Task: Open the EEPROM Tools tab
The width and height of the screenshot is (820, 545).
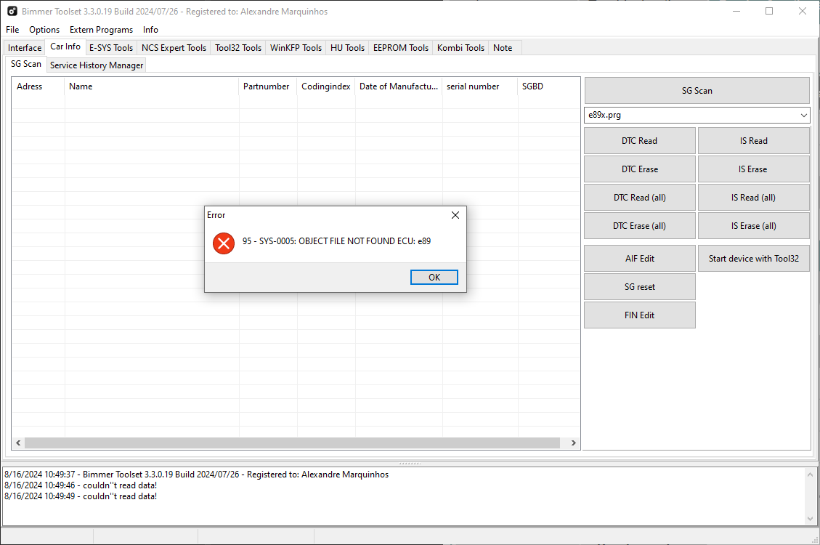Action: coord(401,47)
